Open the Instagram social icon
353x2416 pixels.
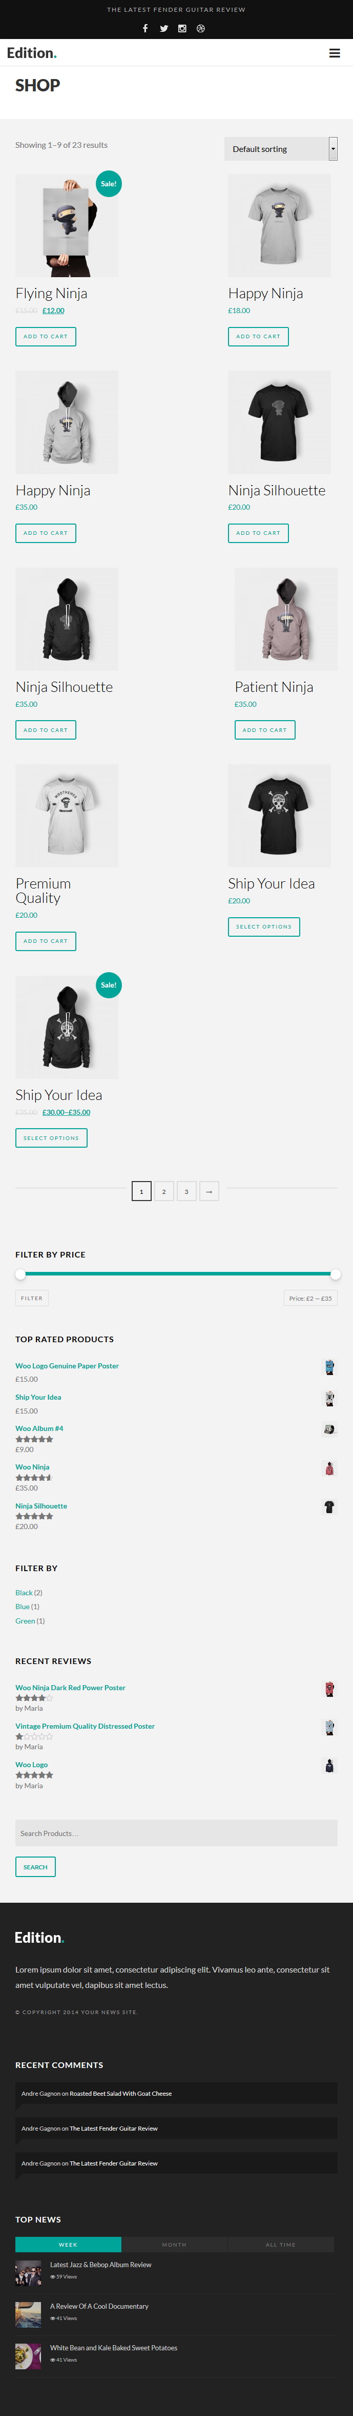[182, 28]
